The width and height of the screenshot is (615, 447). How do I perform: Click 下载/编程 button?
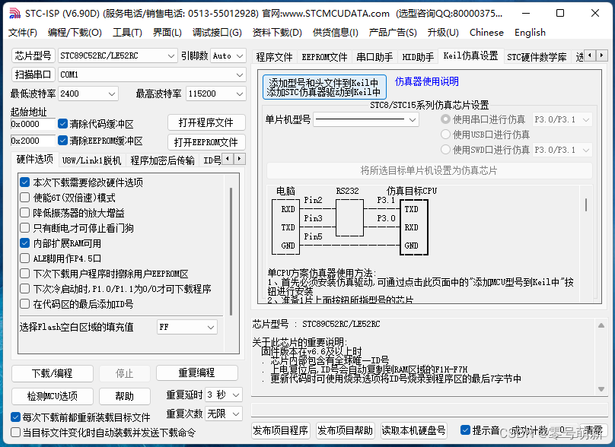click(53, 373)
